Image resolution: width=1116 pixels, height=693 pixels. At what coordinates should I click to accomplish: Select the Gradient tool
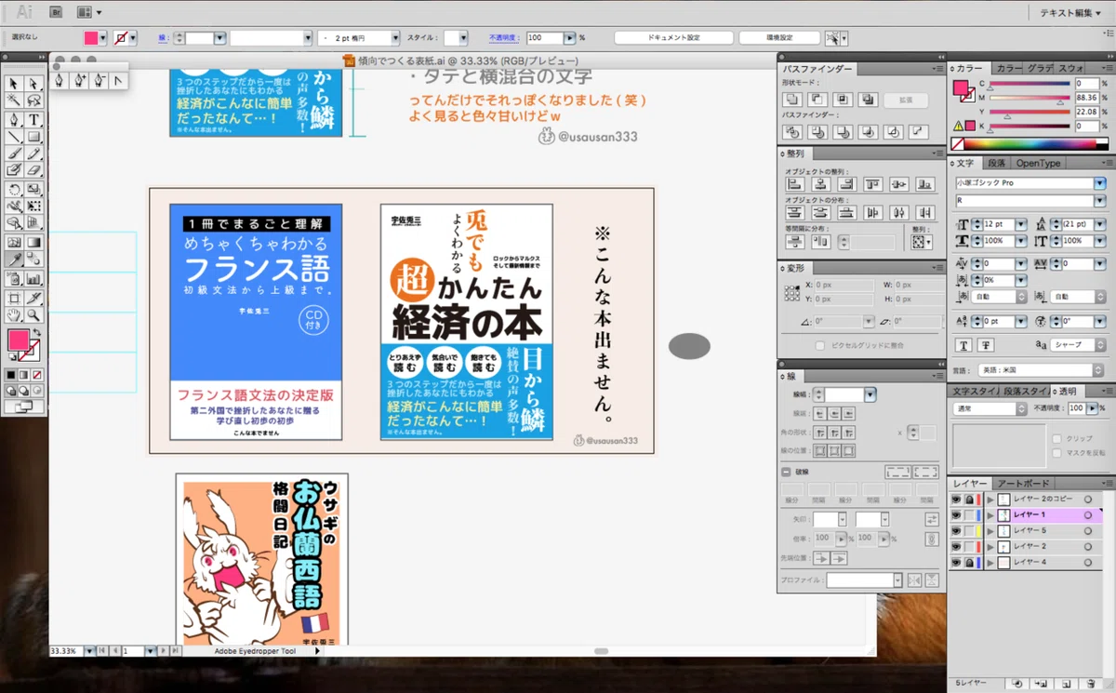click(x=34, y=242)
